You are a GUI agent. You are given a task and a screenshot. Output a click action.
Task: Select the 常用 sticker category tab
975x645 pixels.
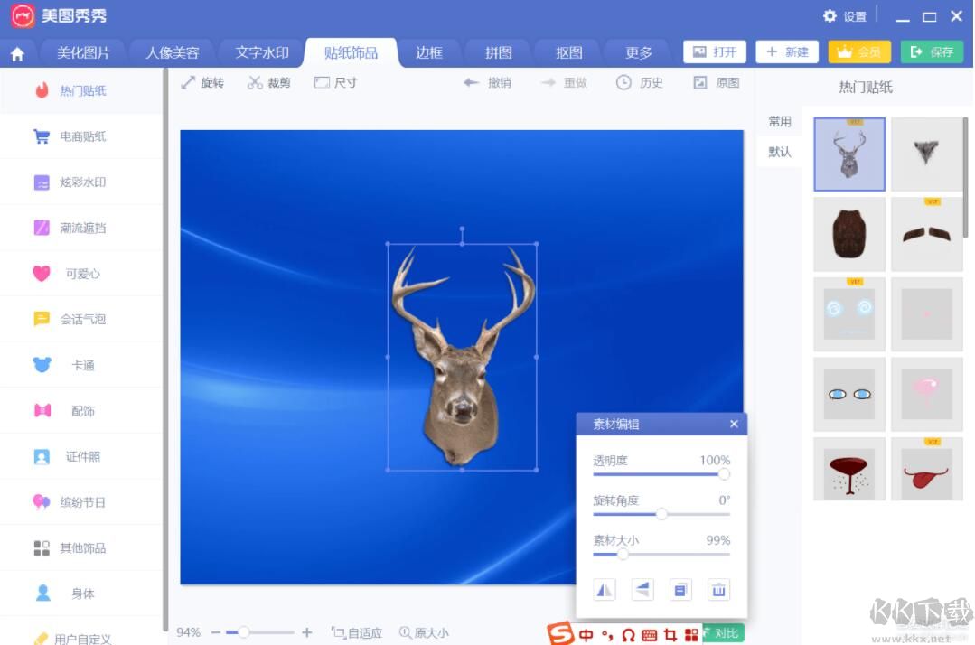(779, 121)
